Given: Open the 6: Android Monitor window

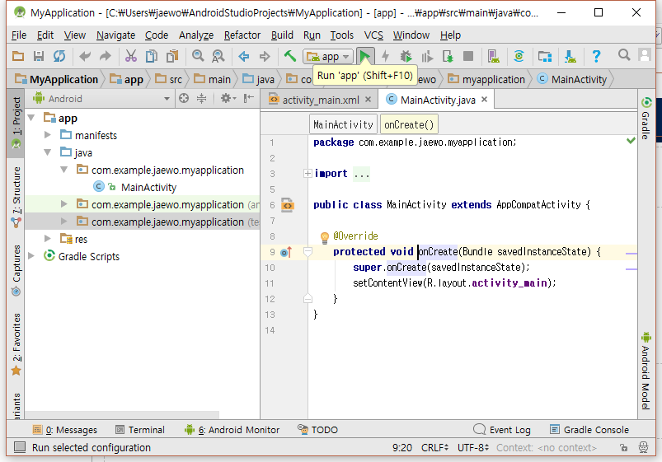Looking at the screenshot, I should click(x=232, y=430).
